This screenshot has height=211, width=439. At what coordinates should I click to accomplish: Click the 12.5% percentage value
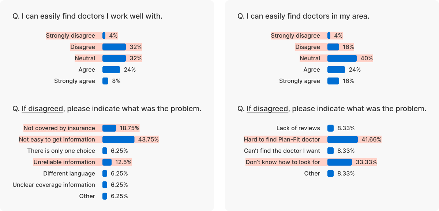(123, 162)
